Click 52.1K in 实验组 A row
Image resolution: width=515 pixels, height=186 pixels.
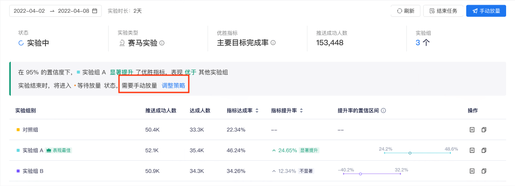tap(152, 150)
